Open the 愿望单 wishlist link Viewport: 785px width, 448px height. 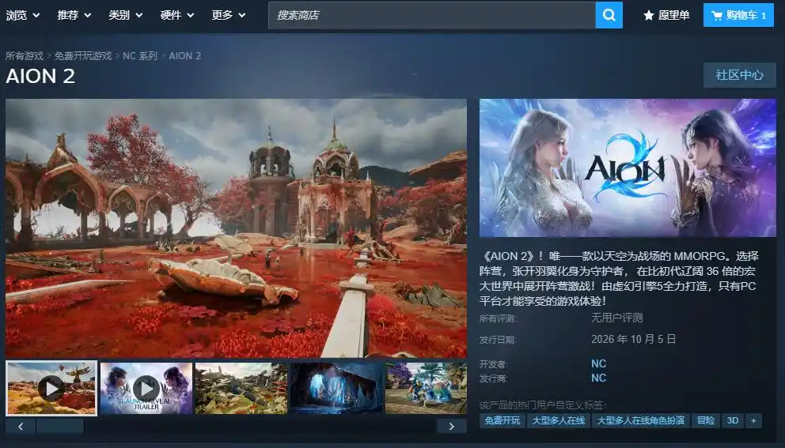tap(666, 16)
